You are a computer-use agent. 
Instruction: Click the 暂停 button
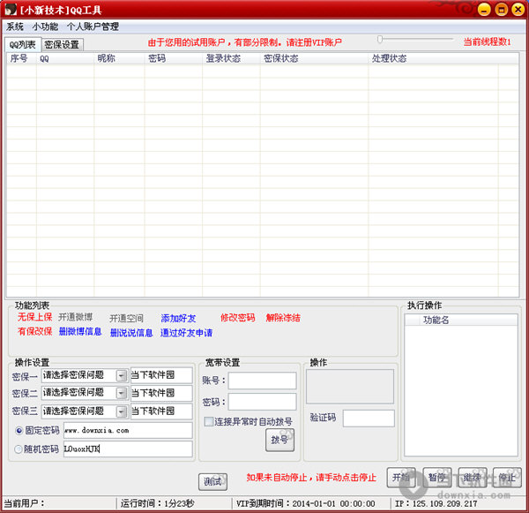pos(437,478)
